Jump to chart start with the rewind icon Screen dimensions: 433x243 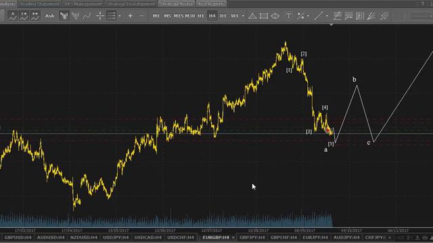pos(24,16)
